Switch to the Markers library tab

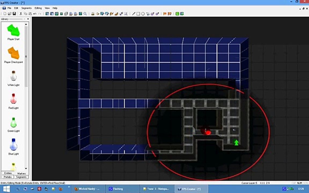pos(21,173)
